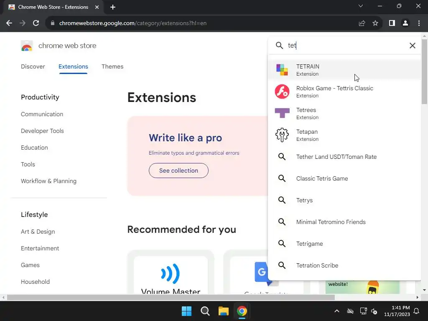The height and width of the screenshot is (321, 428).
Task: Click the scrollbar right arrow
Action: [418, 297]
